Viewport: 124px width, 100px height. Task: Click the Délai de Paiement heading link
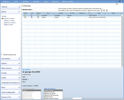[50, 89]
